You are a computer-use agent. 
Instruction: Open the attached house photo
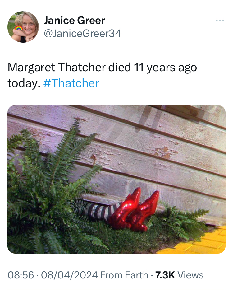click(116, 179)
